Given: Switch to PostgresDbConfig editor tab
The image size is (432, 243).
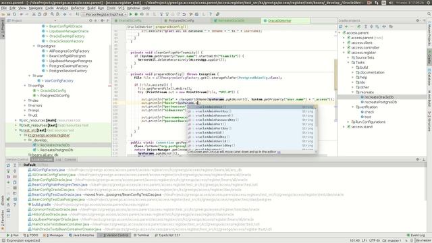Looking at the screenshot, I should (x=181, y=20).
